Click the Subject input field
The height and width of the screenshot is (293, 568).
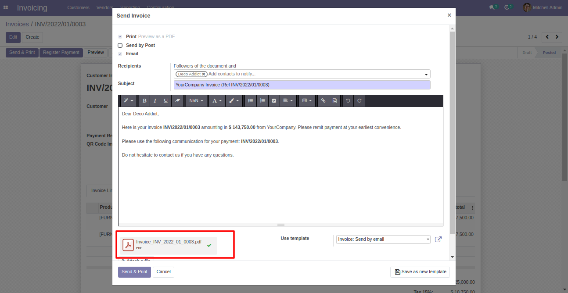[302, 85]
